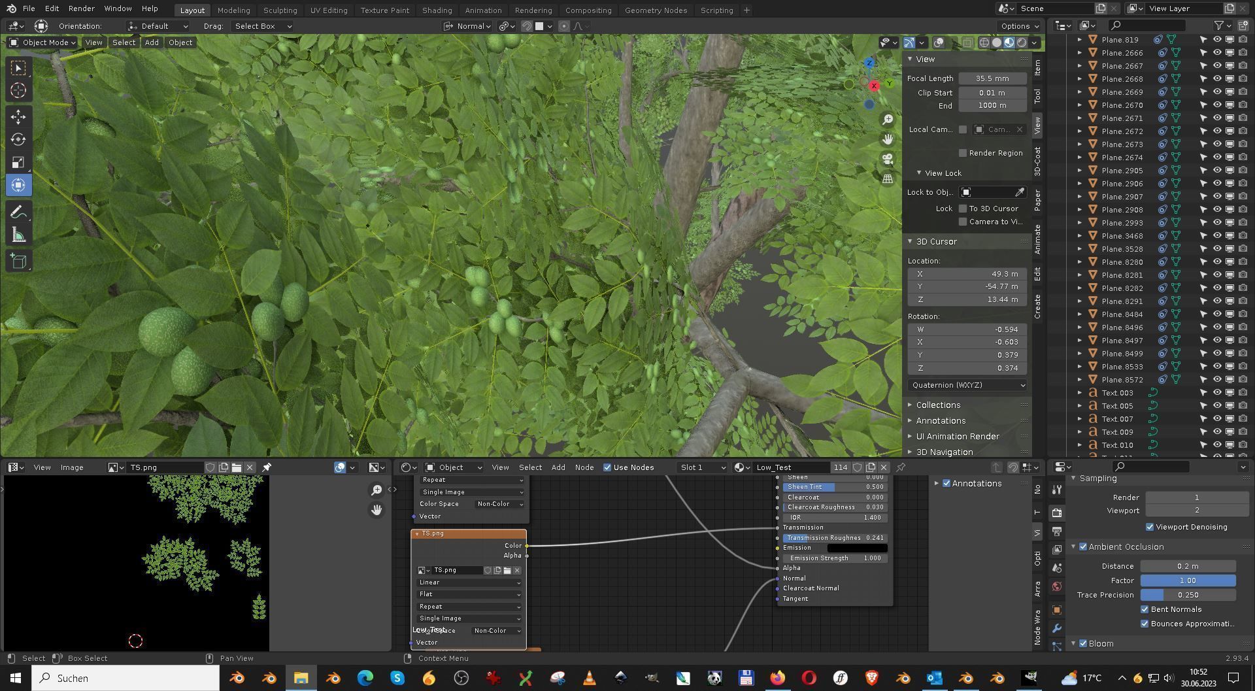Open the Drag Select Box dropdown
Viewport: 1255px width, 691px height.
tap(263, 26)
